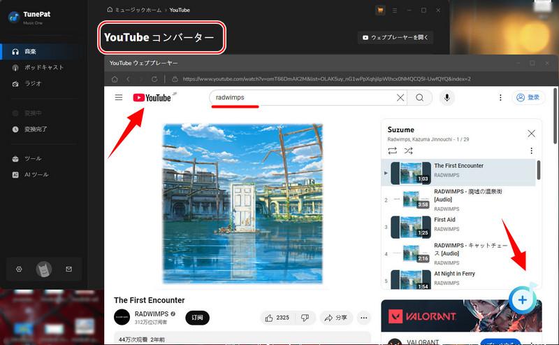Click the 分享 share button
This screenshot has height=345, width=559.
pyautogui.click(x=336, y=318)
